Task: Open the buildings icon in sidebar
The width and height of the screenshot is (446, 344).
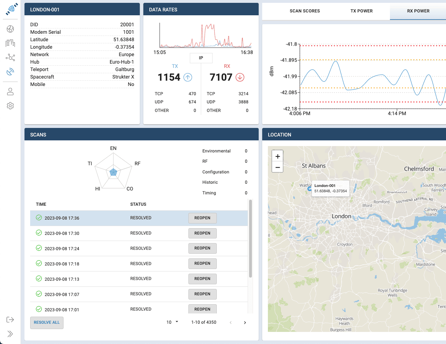Action: click(10, 43)
